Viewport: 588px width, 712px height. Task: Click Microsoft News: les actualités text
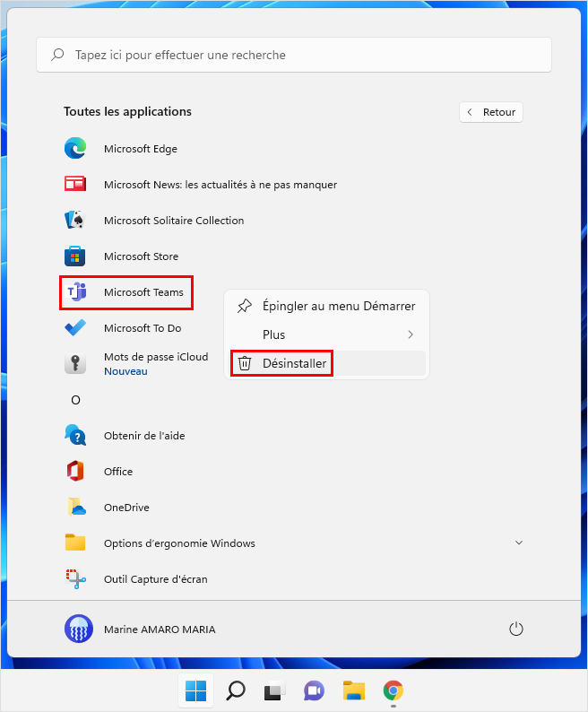click(220, 185)
